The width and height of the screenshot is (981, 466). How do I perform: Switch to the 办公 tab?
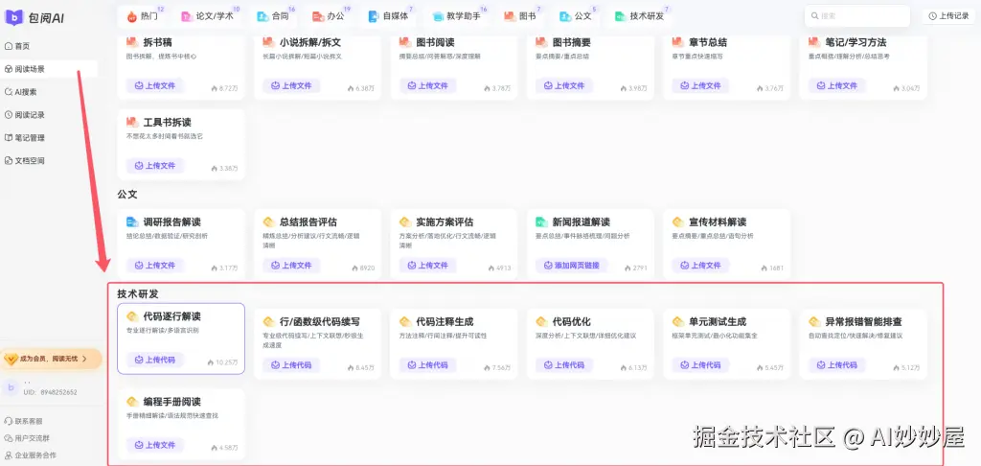coord(330,16)
